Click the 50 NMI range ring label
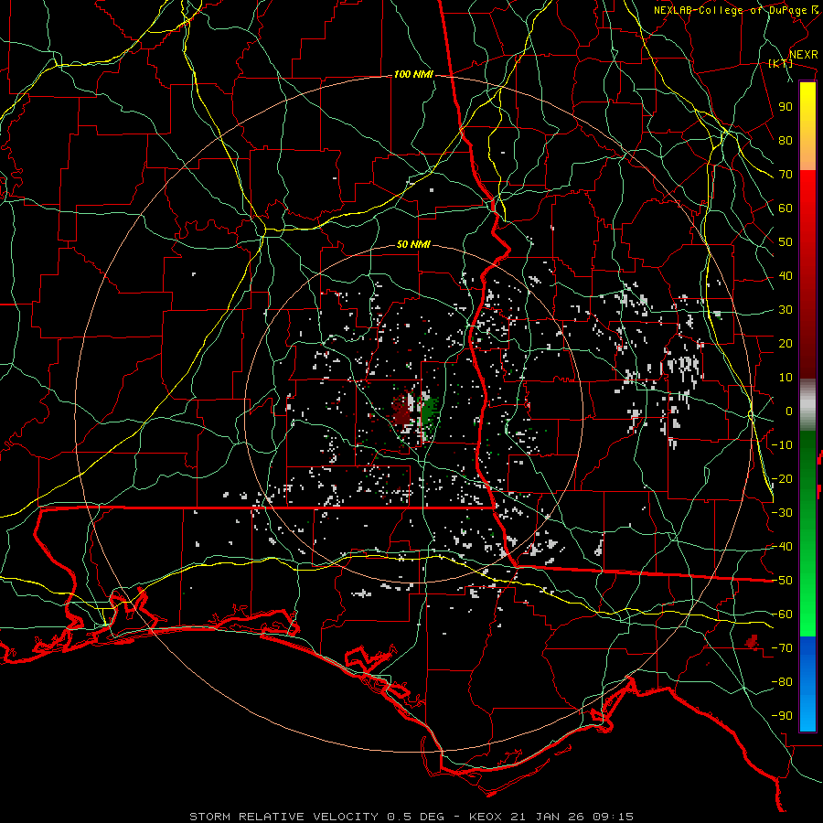 click(x=413, y=244)
